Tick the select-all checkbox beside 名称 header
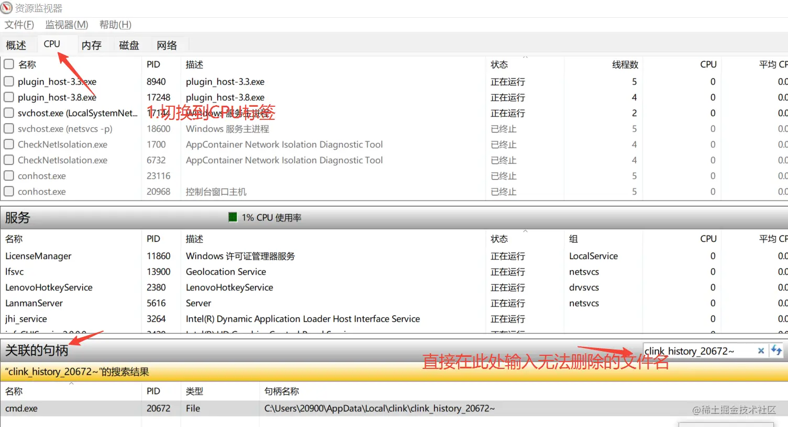 8,64
